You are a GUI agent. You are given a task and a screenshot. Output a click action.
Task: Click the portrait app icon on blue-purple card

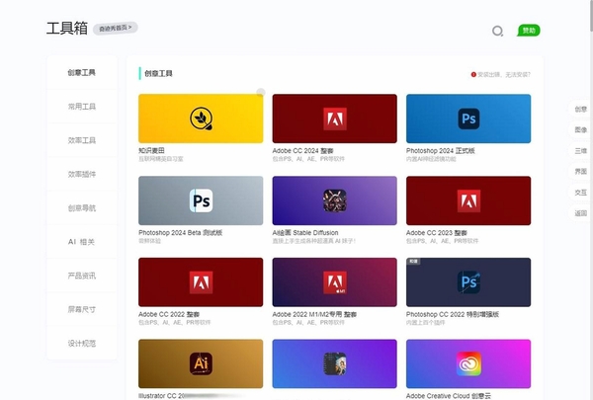(335, 363)
